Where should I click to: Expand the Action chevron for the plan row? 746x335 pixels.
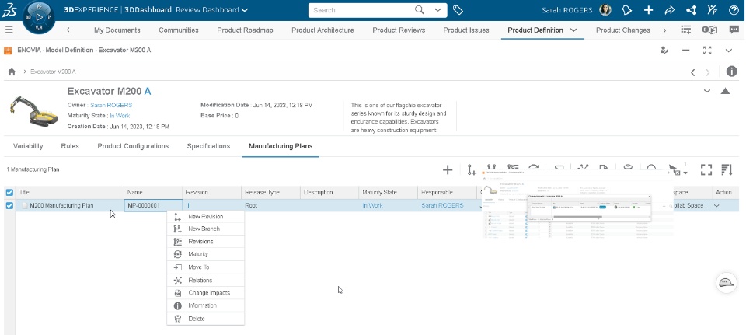[x=716, y=206]
